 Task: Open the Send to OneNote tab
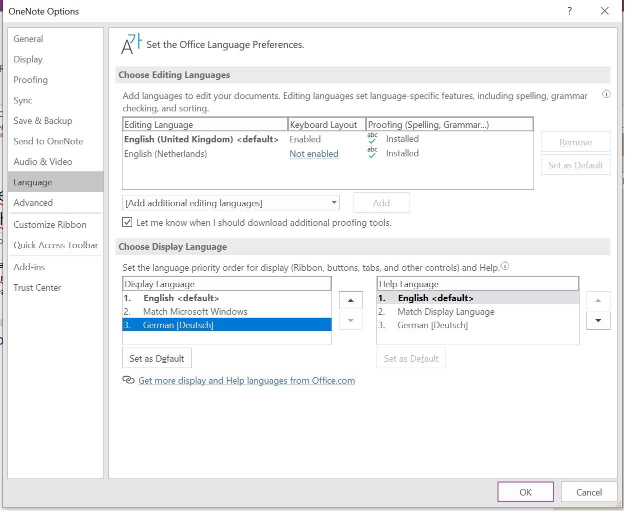point(55,141)
